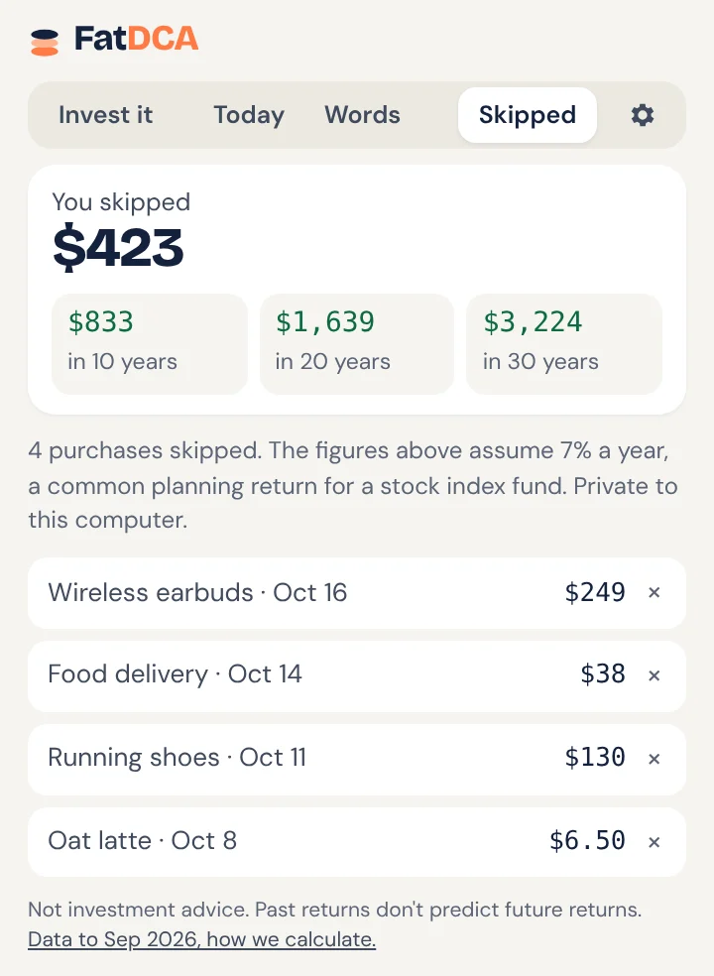Viewport: 714px width, 976px height.
Task: Click the FatDCA brand name text
Action: click(136, 39)
